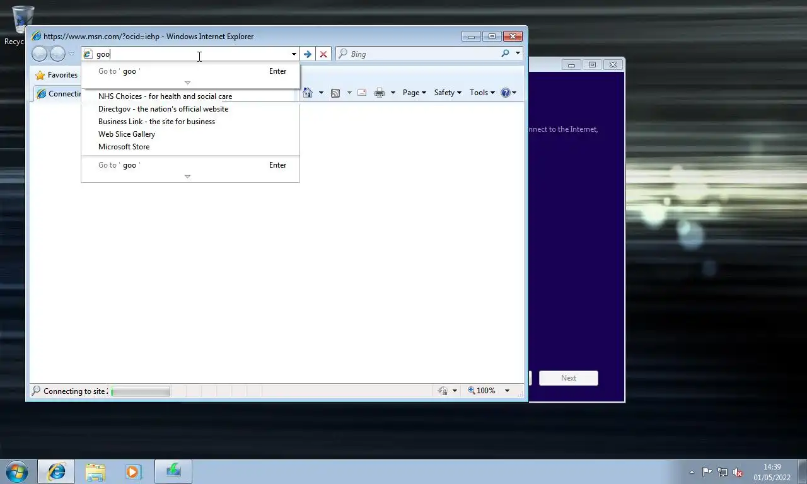
Task: Select the lower 'Go to goo' entry
Action: (190, 165)
